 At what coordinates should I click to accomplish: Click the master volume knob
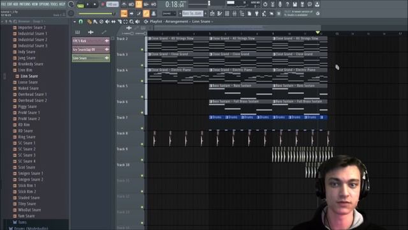click(71, 4)
